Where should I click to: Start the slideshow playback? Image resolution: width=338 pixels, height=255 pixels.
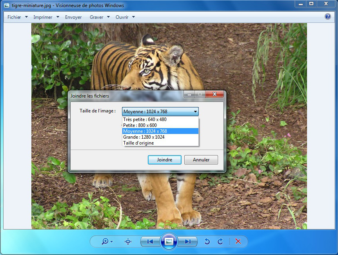coord(169,241)
